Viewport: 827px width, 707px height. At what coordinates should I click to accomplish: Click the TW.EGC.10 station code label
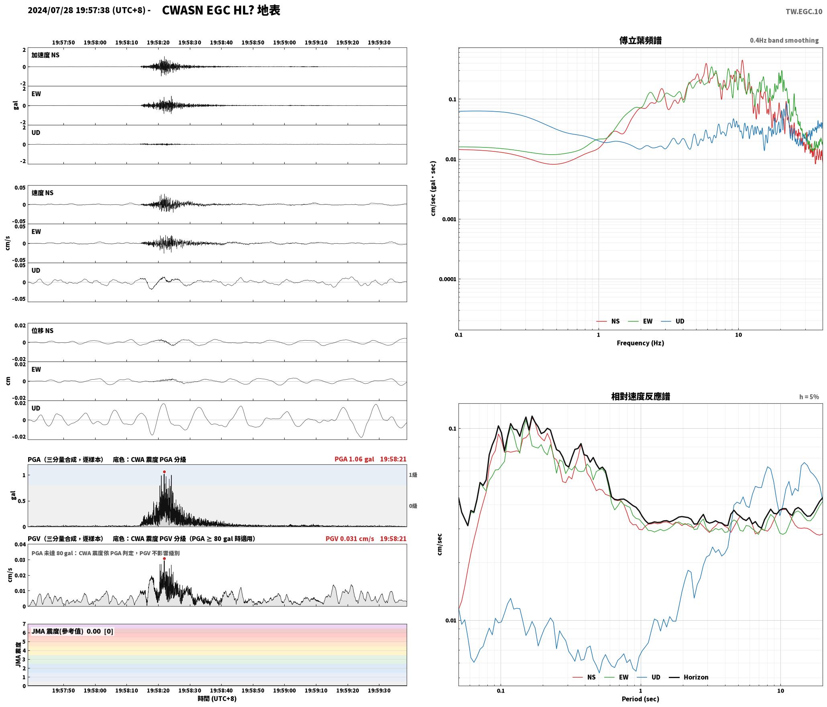[804, 12]
